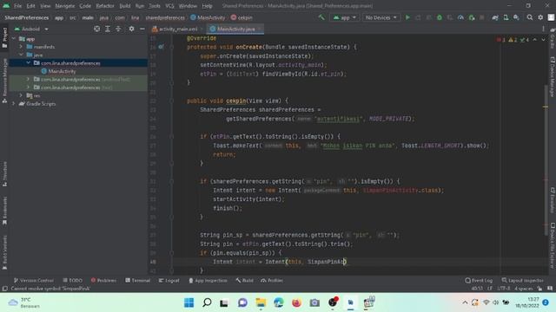556x312 pixels.
Task: Open the Event Log
Action: (x=479, y=280)
